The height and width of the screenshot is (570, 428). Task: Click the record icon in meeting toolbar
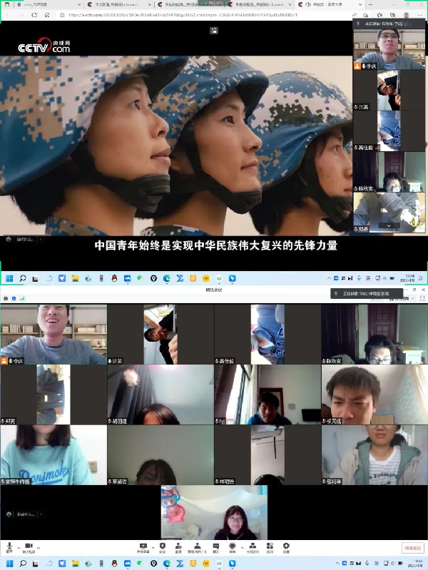coord(232,547)
